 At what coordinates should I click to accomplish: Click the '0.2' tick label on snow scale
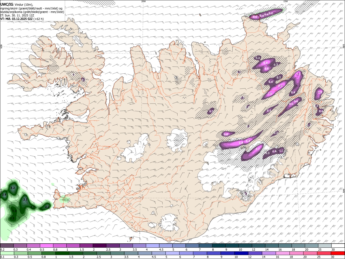click(2, 250)
